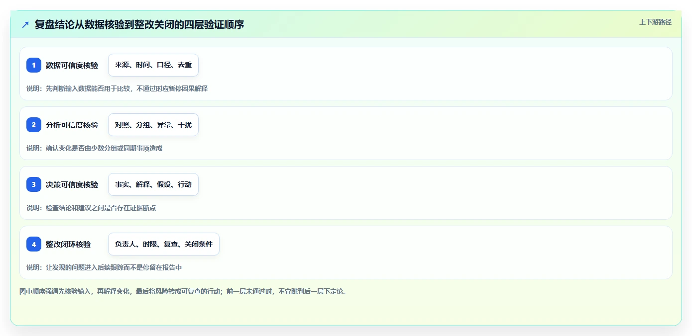Click the 数据可信度核验 heading
The image size is (692, 336).
click(x=72, y=65)
